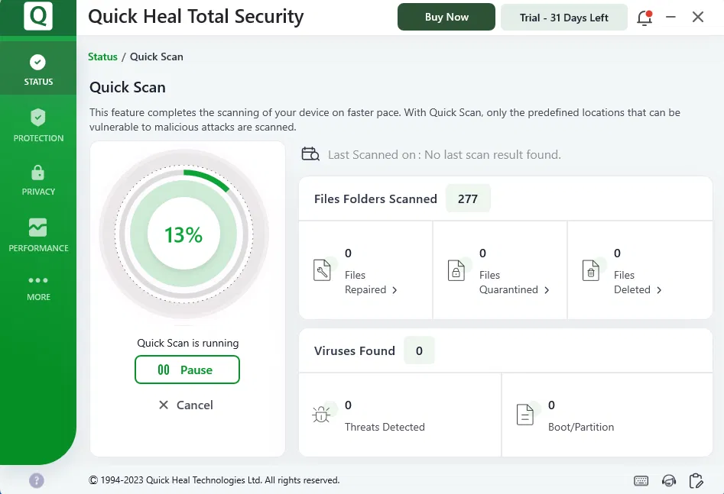Click the help question mark icon
724x494 pixels.
(37, 480)
